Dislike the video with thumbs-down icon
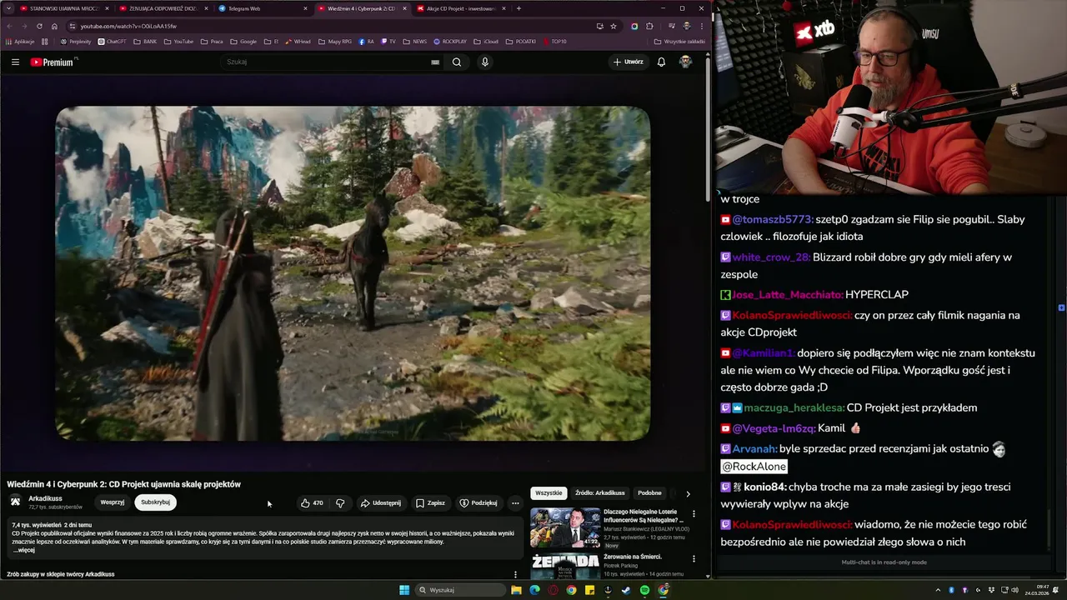Screen dimensions: 1067x600 [x=340, y=502]
